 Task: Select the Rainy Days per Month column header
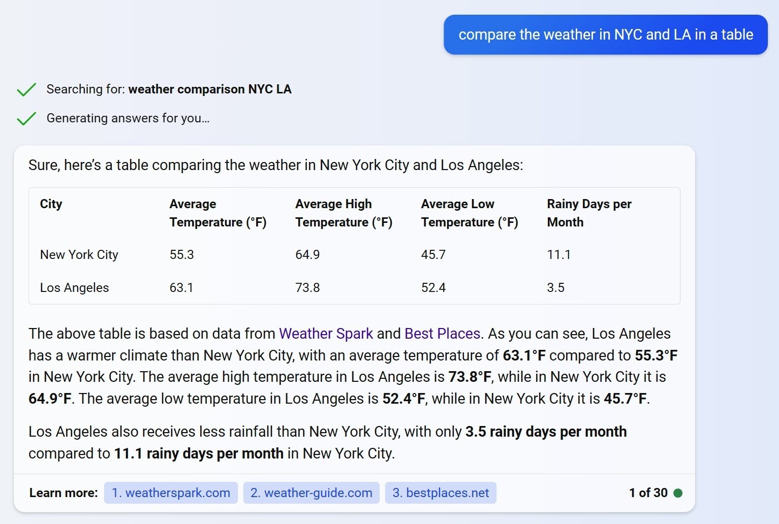(589, 213)
